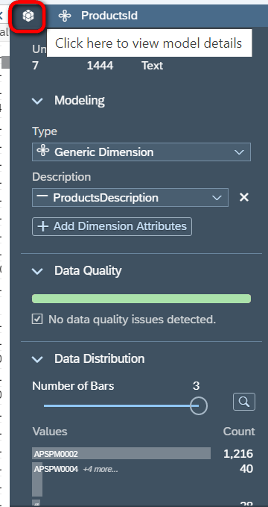This screenshot has width=268, height=507.
Task: Select the APSPW0004 value bar
Action: tap(37, 479)
